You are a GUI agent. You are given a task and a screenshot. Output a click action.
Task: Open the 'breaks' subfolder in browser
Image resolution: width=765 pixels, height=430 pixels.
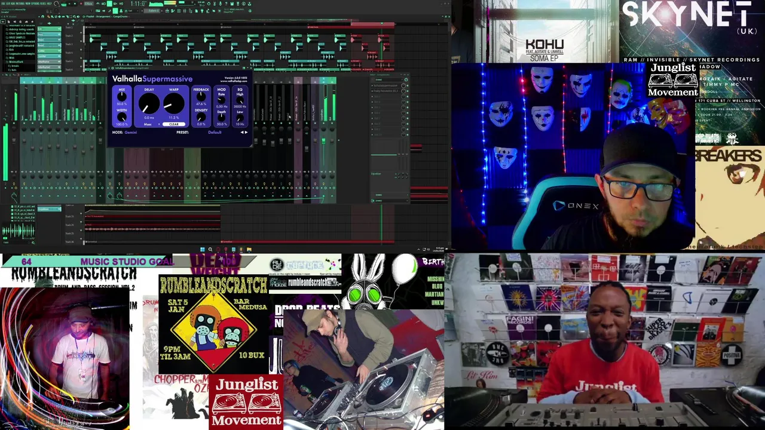[x=14, y=66]
